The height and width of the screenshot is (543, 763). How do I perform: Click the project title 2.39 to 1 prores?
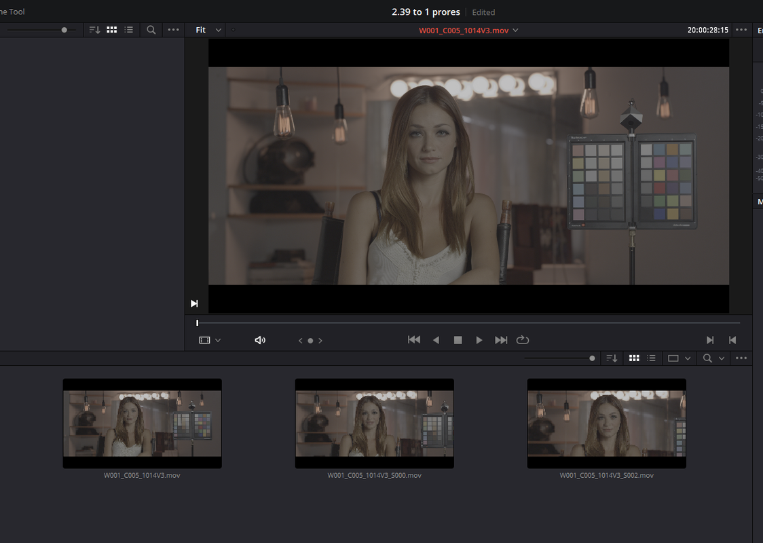426,12
